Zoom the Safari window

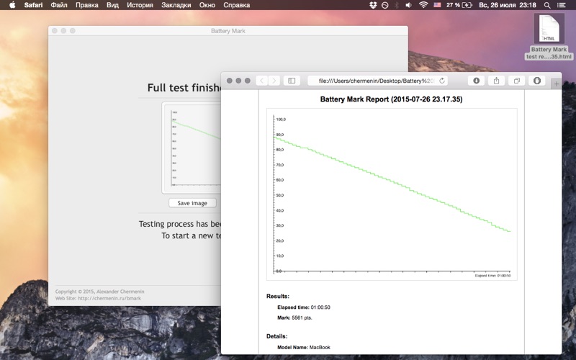(248, 81)
